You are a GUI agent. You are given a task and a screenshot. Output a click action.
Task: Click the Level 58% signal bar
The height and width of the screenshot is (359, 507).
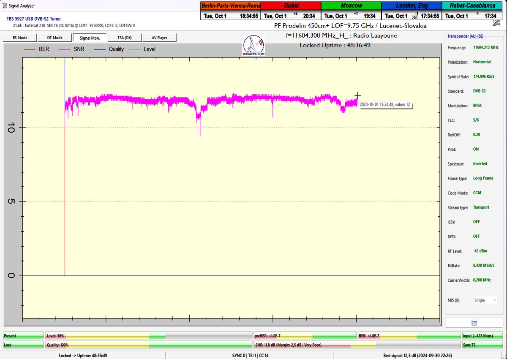[x=148, y=336]
